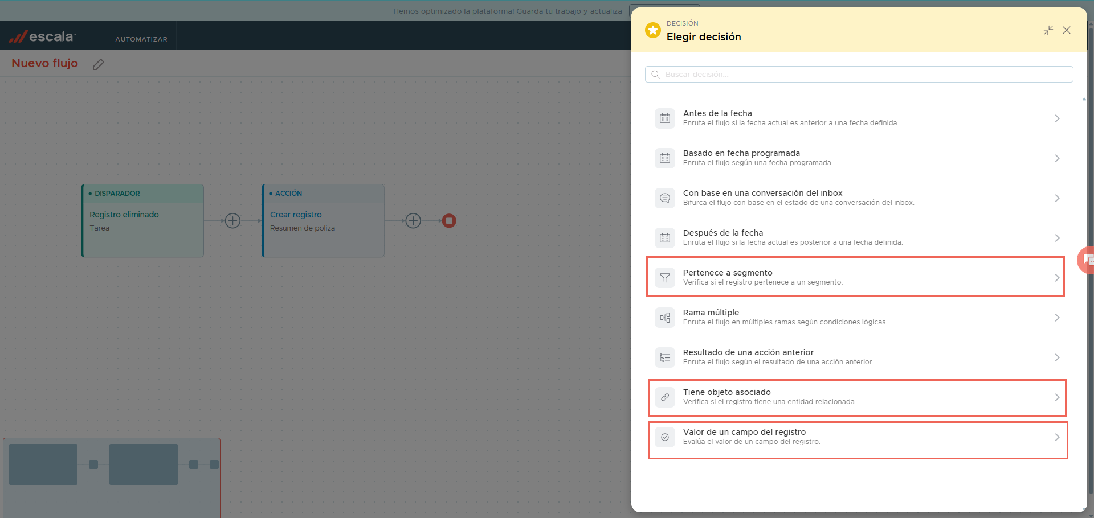Expand the Tiene objeto asociado chevron

pos(1057,397)
